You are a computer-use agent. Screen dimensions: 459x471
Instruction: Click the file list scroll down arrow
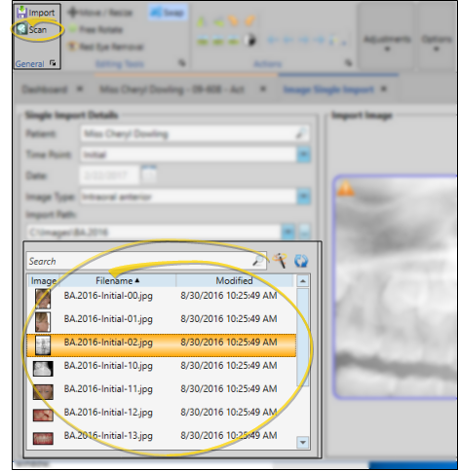tap(303, 442)
